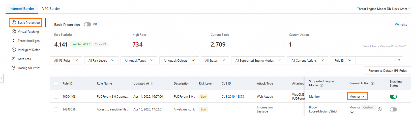Open the All Risk Levels filter
Image resolution: width=415 pixels, height=116 pixels.
tap(101, 60)
